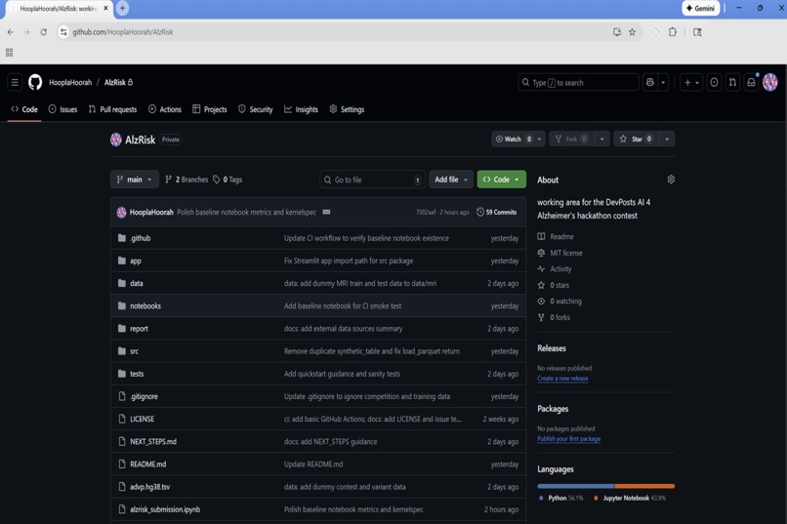This screenshot has height=524, width=787.
Task: Open the main branch selector
Action: tap(135, 180)
